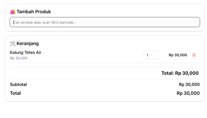207x118 pixels.
Task: Click the "Total: Rp 30,000" cart summary text
Action: click(180, 73)
